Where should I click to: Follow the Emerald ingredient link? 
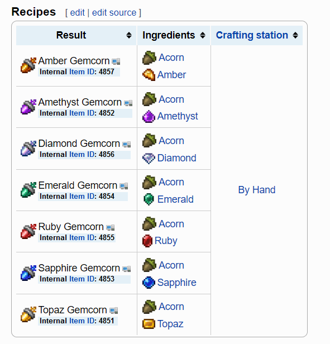pyautogui.click(x=175, y=199)
